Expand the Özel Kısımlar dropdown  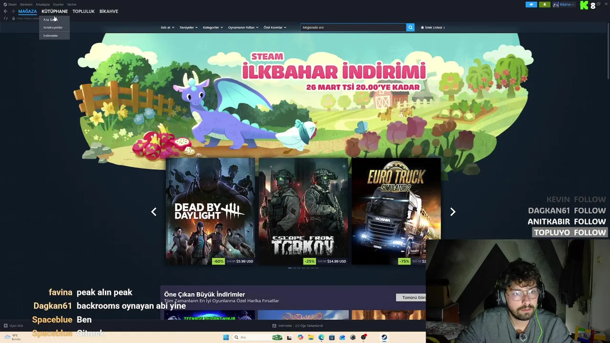(274, 28)
